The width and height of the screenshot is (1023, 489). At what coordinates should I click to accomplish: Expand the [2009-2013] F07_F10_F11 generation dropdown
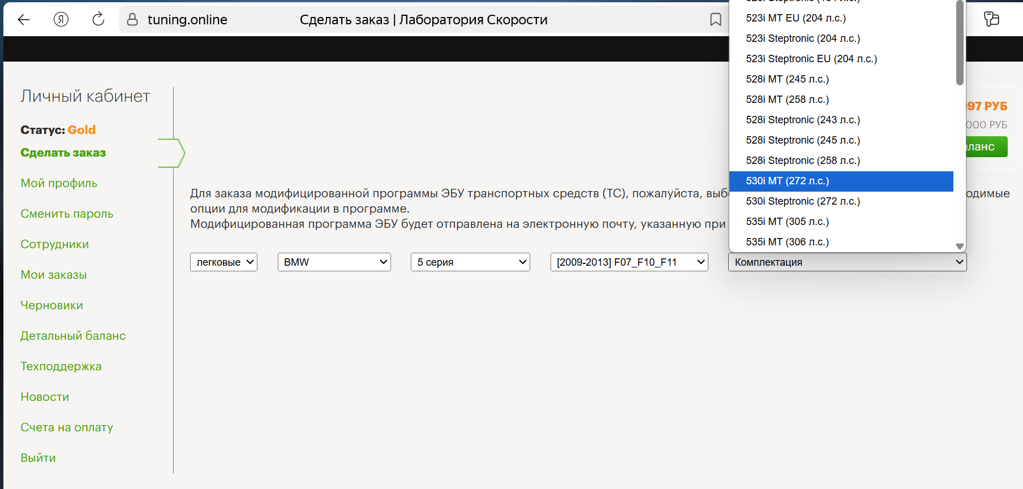pyautogui.click(x=629, y=262)
